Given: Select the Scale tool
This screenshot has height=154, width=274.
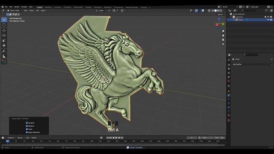Looking at the screenshot, I should point(4,41).
